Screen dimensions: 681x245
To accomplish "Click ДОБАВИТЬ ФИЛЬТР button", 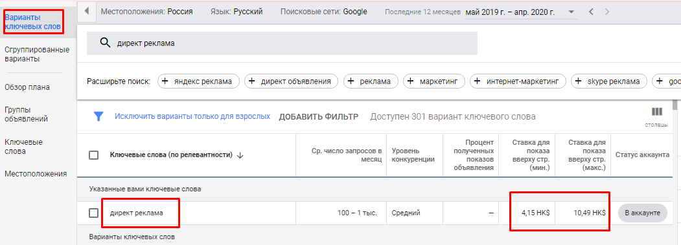I will pyautogui.click(x=319, y=116).
